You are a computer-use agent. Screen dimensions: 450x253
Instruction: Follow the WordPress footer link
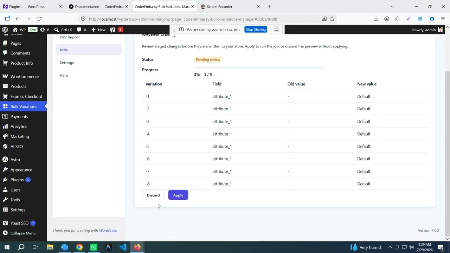[x=108, y=231]
